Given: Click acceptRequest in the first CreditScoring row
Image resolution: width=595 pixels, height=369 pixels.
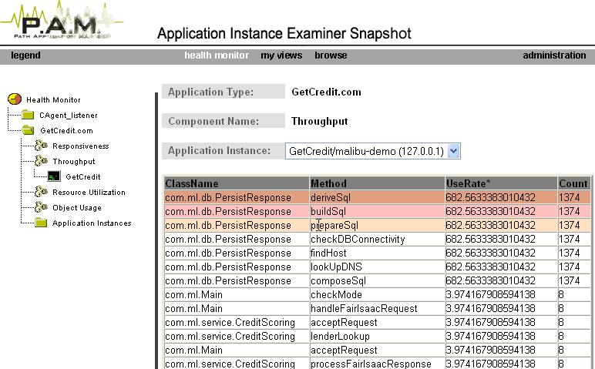Looking at the screenshot, I should pos(377,323).
